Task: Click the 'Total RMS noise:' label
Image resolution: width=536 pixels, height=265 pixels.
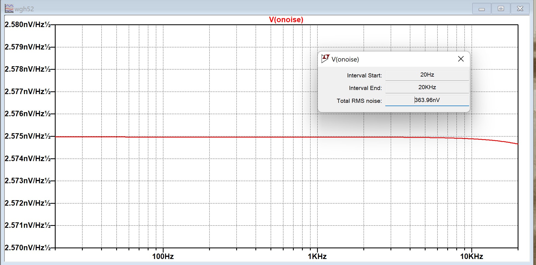Action: 359,101
